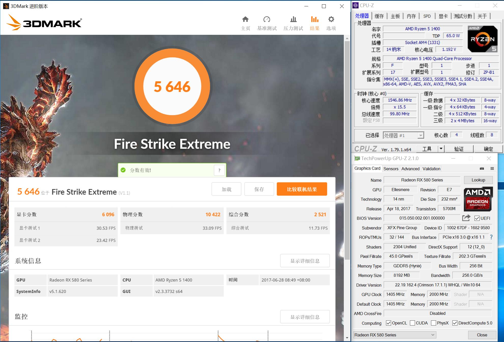This screenshot has width=504, height=342.
Task: Click the bus interface question mark in GPU-Z
Action: coord(491,237)
